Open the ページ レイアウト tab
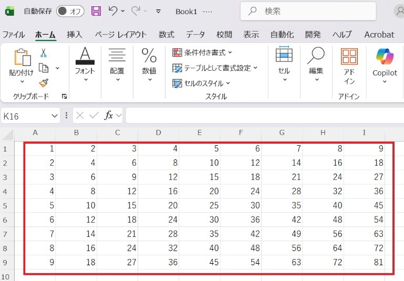 pyautogui.click(x=121, y=35)
